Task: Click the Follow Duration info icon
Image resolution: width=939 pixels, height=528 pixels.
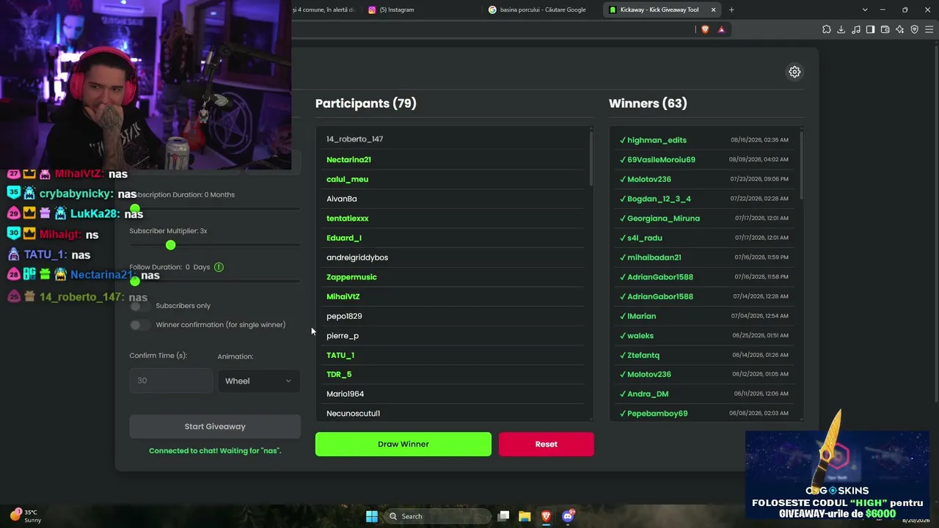Action: (x=219, y=267)
